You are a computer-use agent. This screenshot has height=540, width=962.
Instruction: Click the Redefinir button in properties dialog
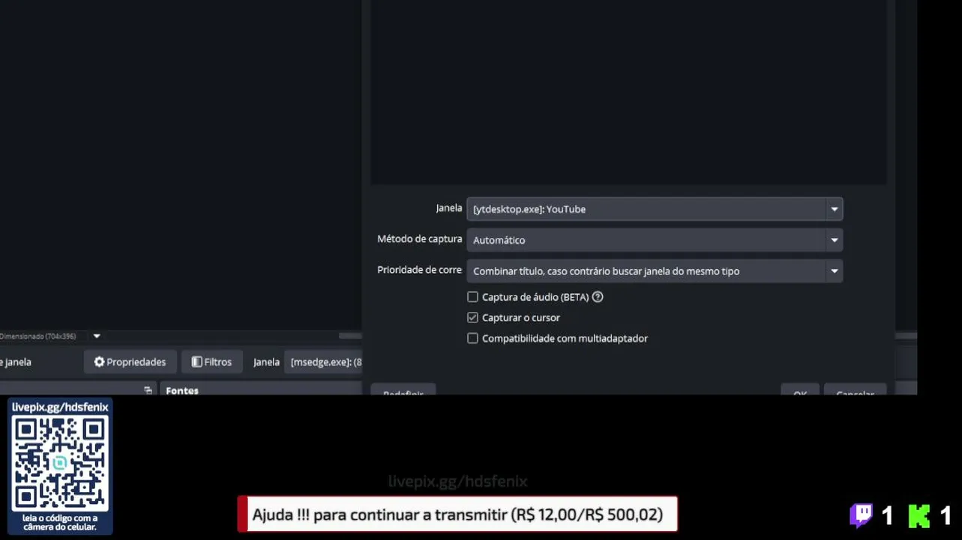403,390
